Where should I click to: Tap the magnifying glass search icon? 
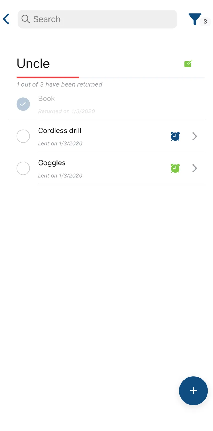26,19
